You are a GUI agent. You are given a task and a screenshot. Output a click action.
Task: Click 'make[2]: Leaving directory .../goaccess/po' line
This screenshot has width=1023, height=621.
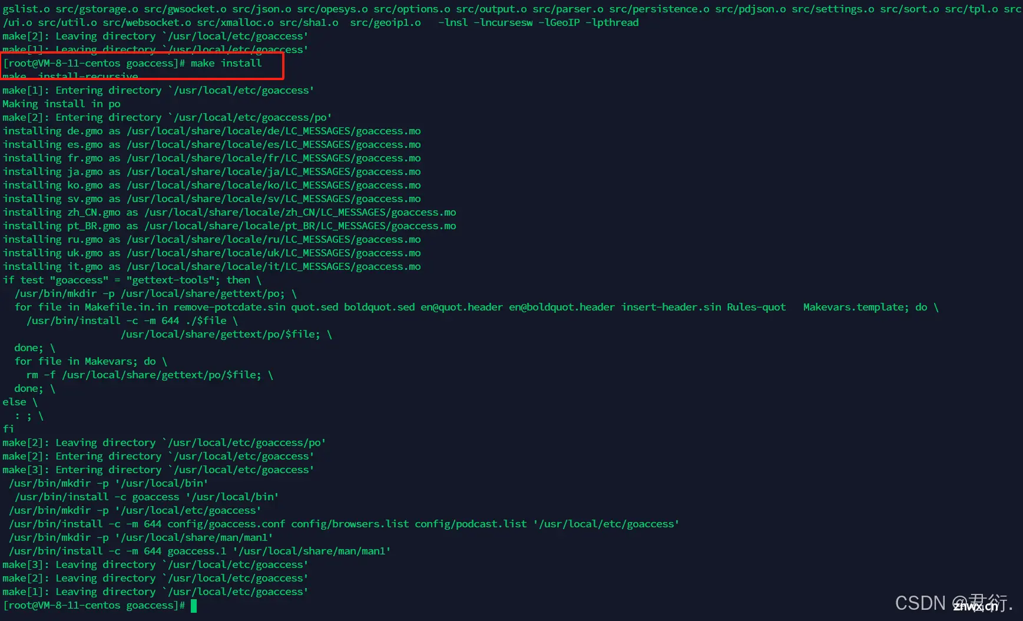tap(164, 442)
